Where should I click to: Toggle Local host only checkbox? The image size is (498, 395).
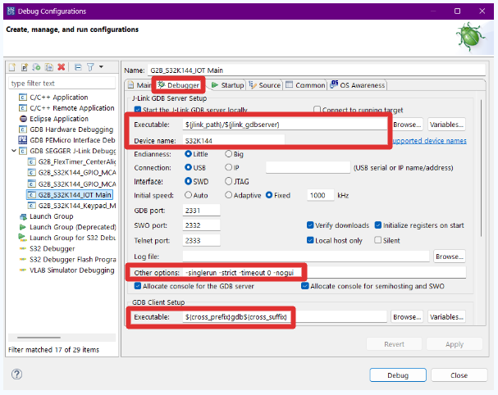pyautogui.click(x=310, y=240)
